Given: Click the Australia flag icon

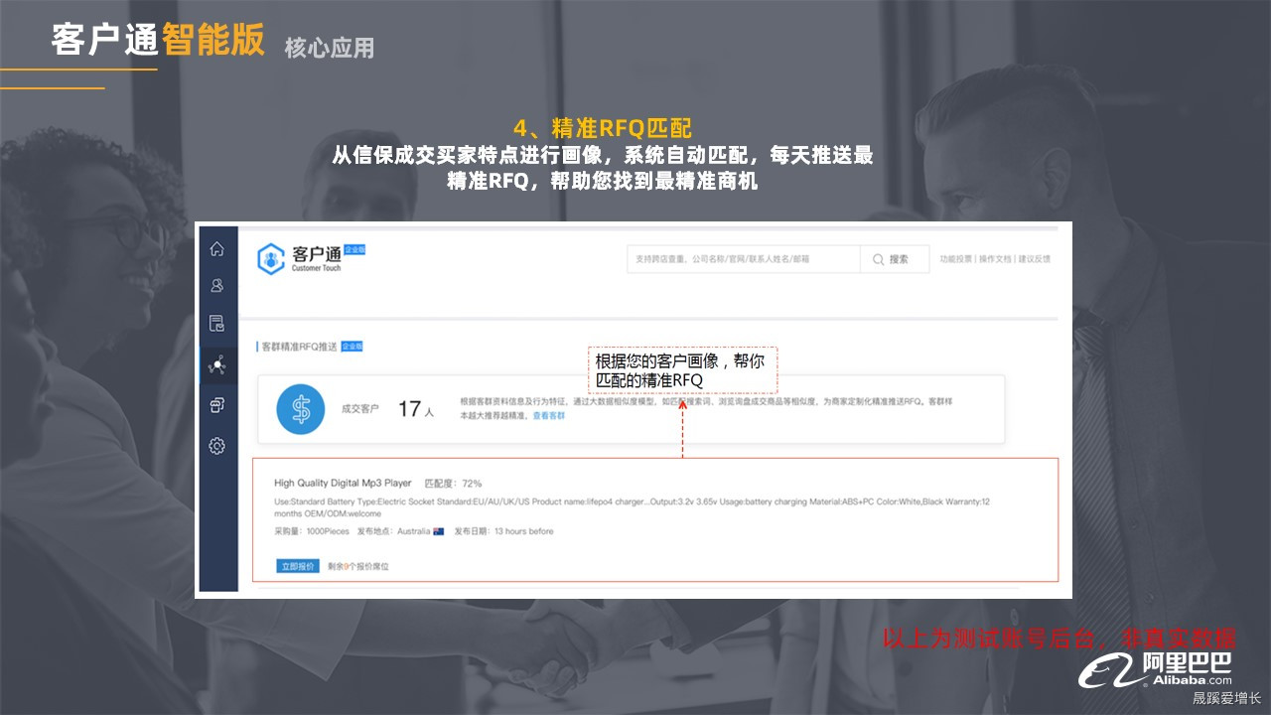Looking at the screenshot, I should [438, 531].
